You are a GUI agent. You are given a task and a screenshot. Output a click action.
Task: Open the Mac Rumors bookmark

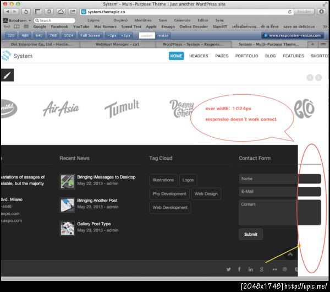point(105,26)
